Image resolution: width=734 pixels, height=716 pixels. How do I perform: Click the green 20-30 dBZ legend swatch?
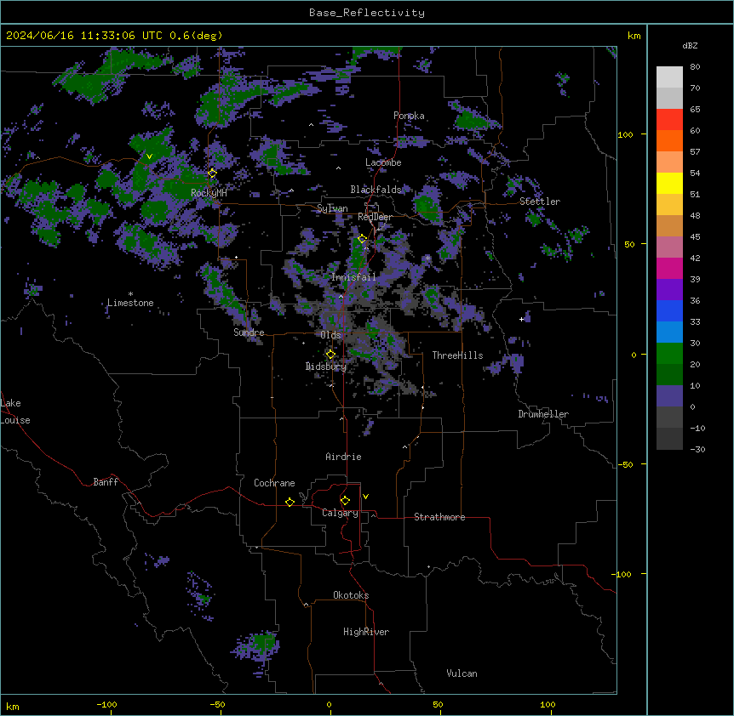tap(669, 354)
